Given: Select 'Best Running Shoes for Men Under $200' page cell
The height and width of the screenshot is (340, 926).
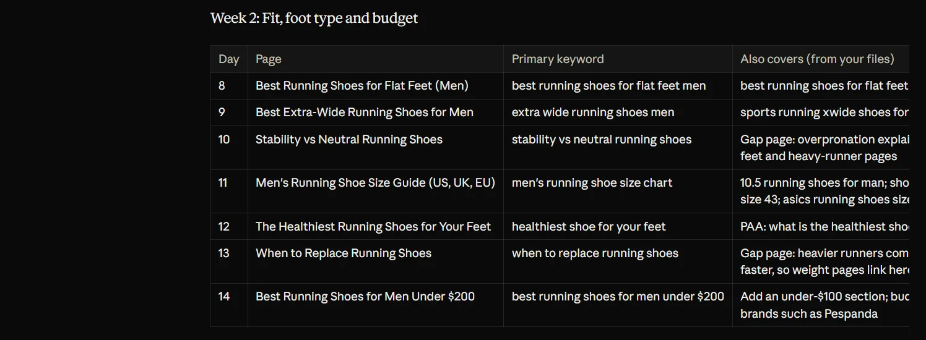Looking at the screenshot, I should click(376, 305).
